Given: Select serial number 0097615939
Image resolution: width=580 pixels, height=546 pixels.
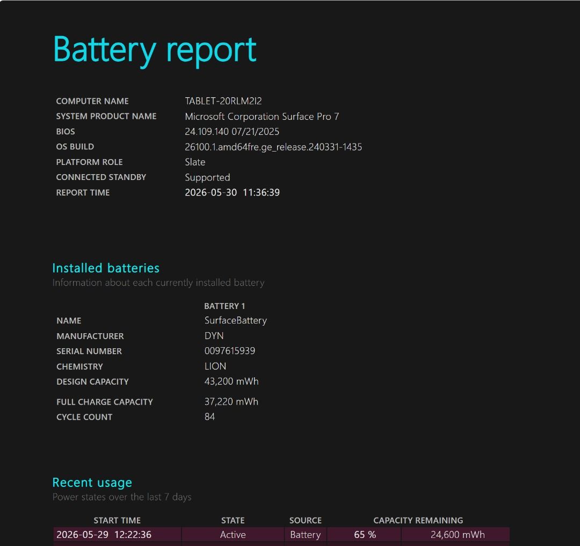Looking at the screenshot, I should (x=230, y=351).
